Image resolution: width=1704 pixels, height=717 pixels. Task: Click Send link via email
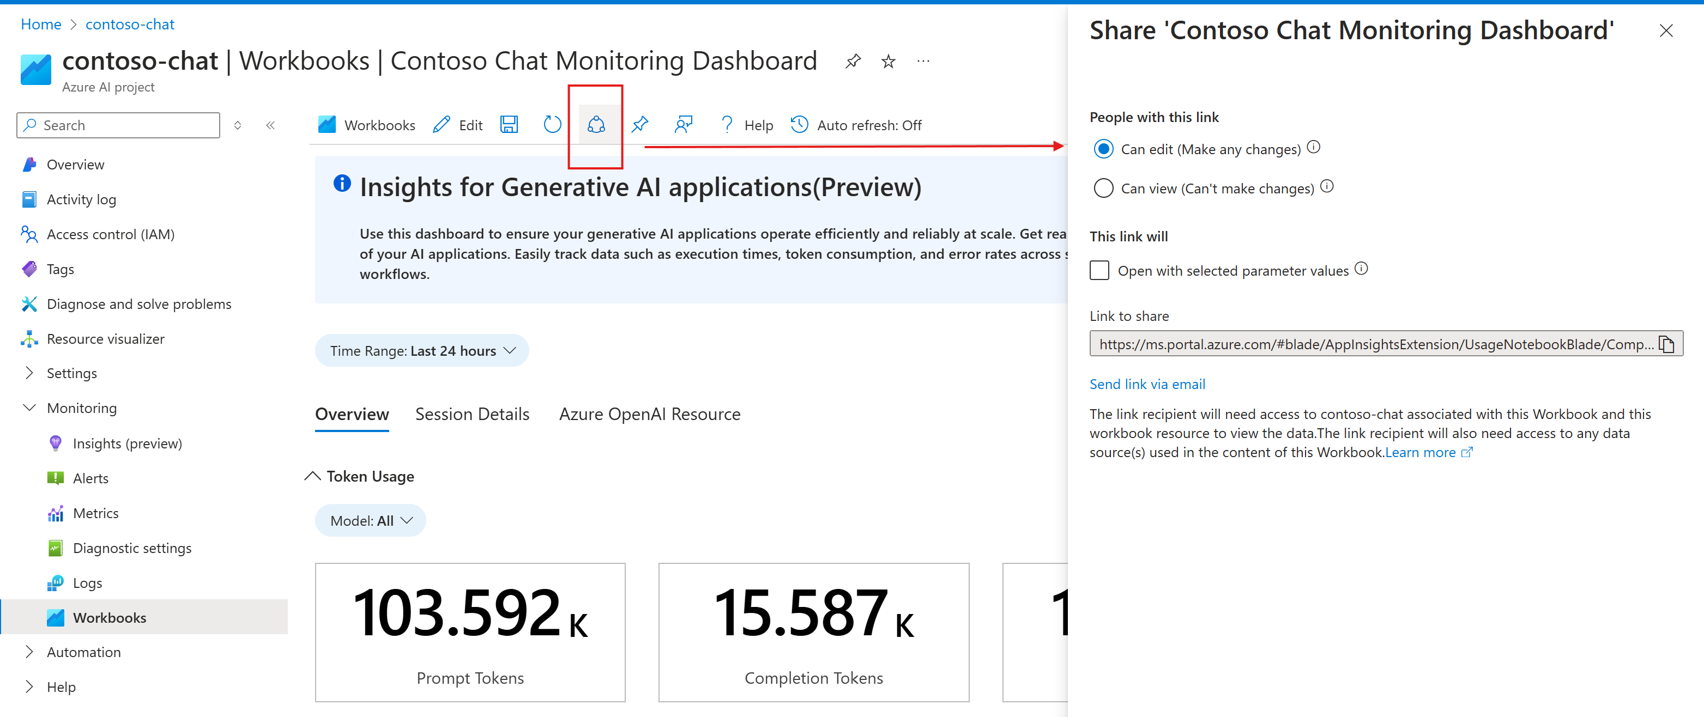(x=1146, y=384)
